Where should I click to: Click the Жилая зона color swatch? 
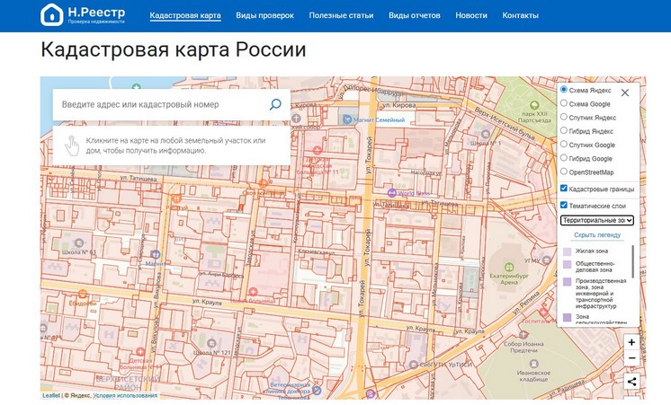pyautogui.click(x=567, y=252)
